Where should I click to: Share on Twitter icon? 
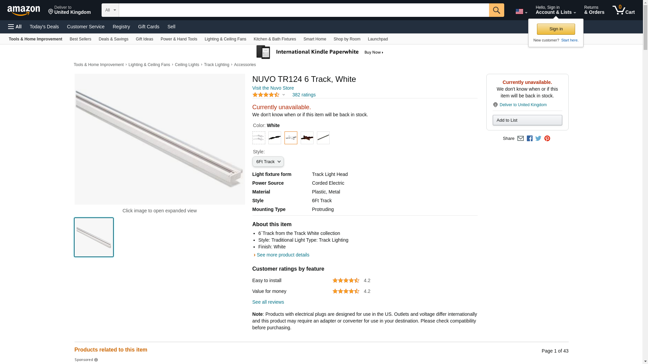[538, 139]
